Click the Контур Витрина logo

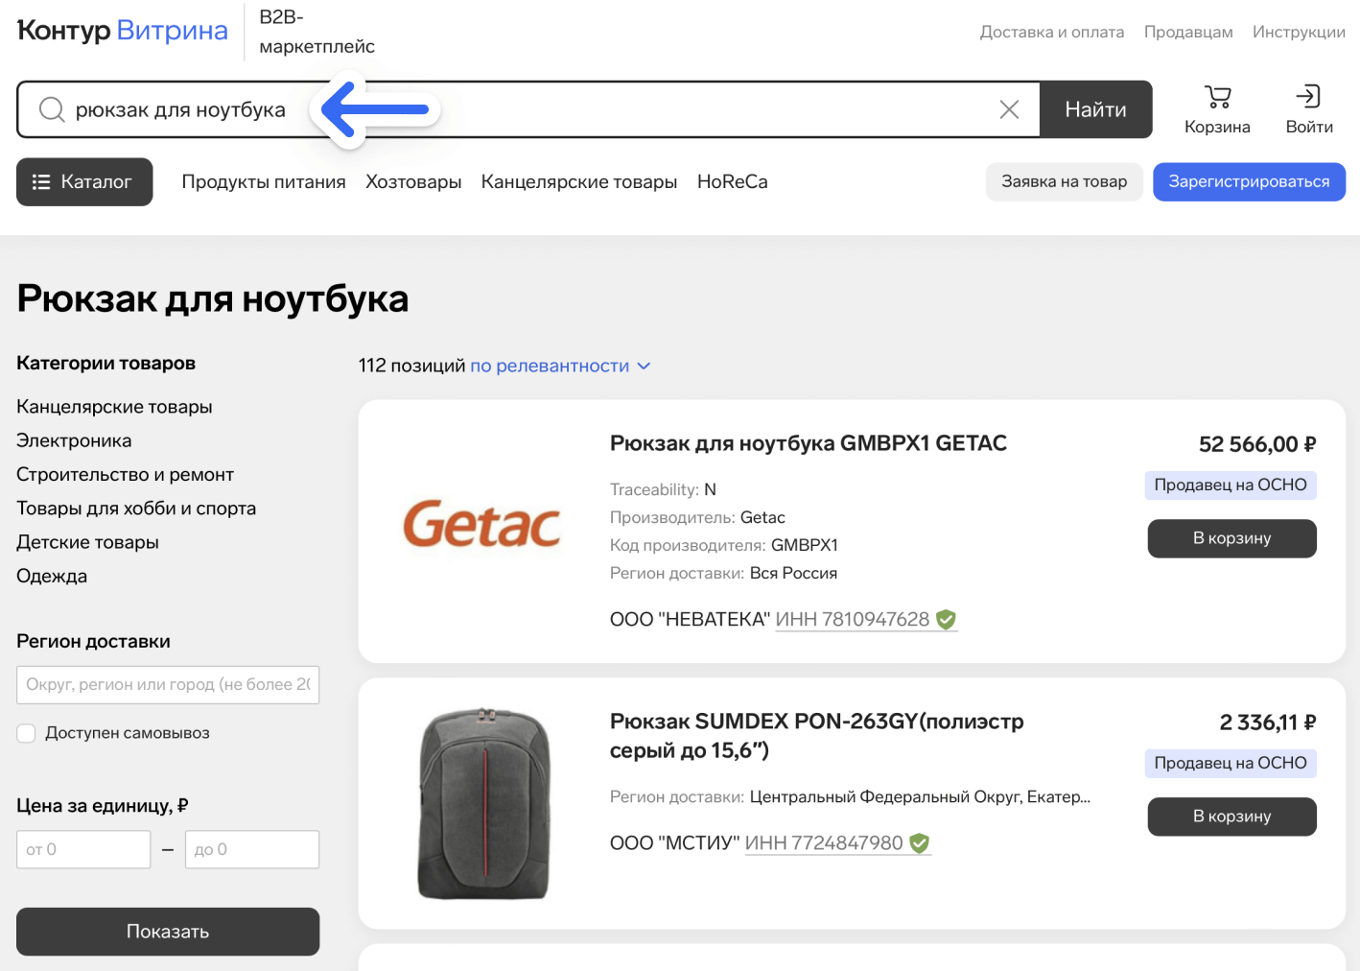click(123, 31)
